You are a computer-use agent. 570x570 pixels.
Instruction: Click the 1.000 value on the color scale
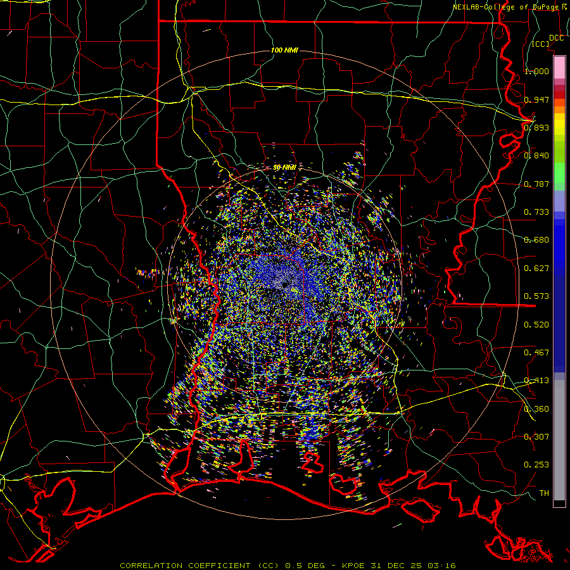pyautogui.click(x=536, y=71)
